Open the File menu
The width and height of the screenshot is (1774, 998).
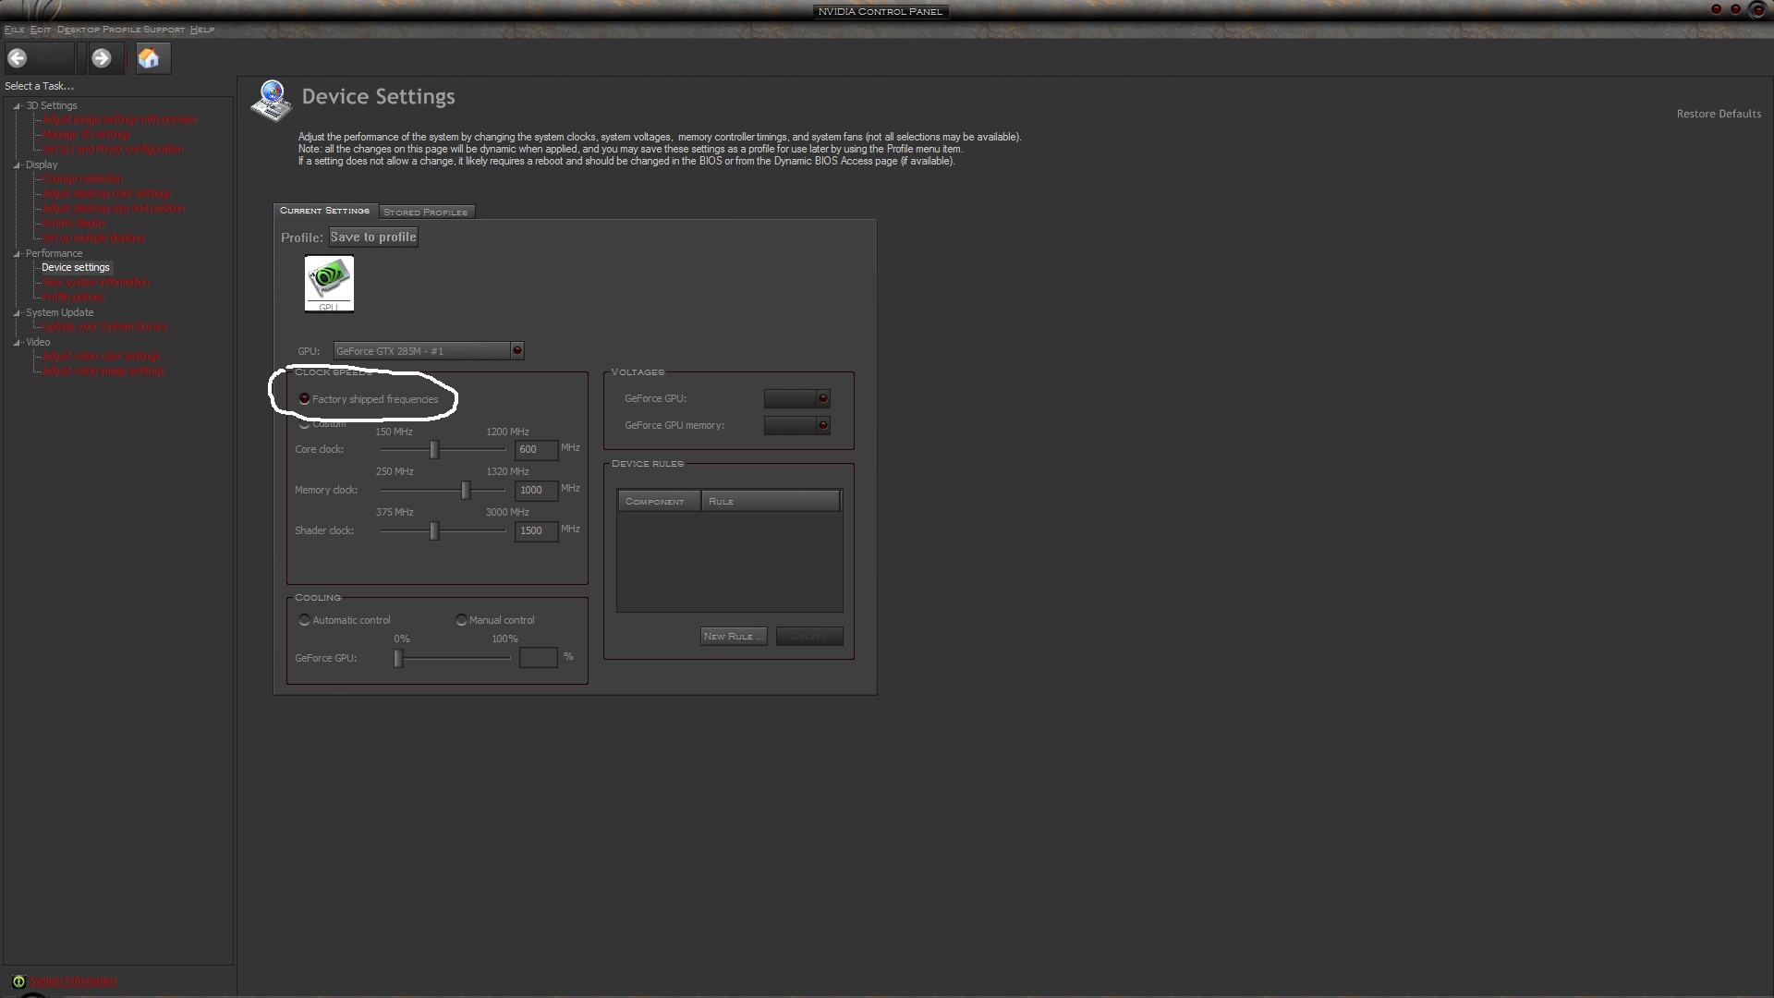click(15, 30)
